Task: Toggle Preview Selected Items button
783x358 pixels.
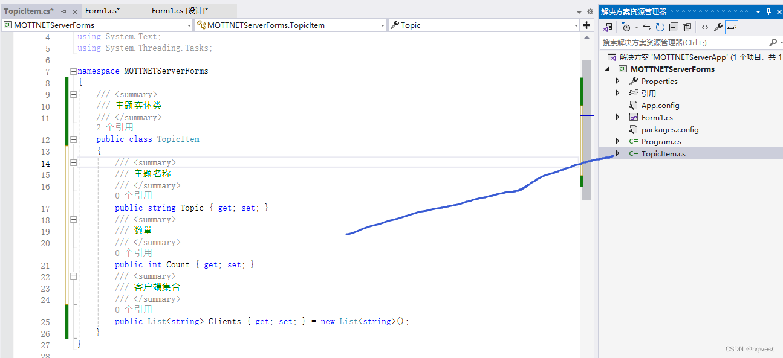Action: coord(732,27)
